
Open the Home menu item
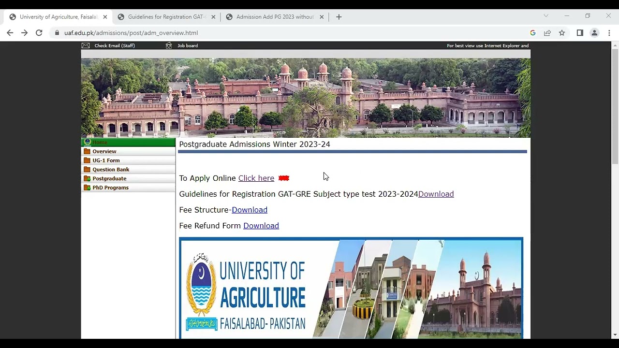pos(128,142)
